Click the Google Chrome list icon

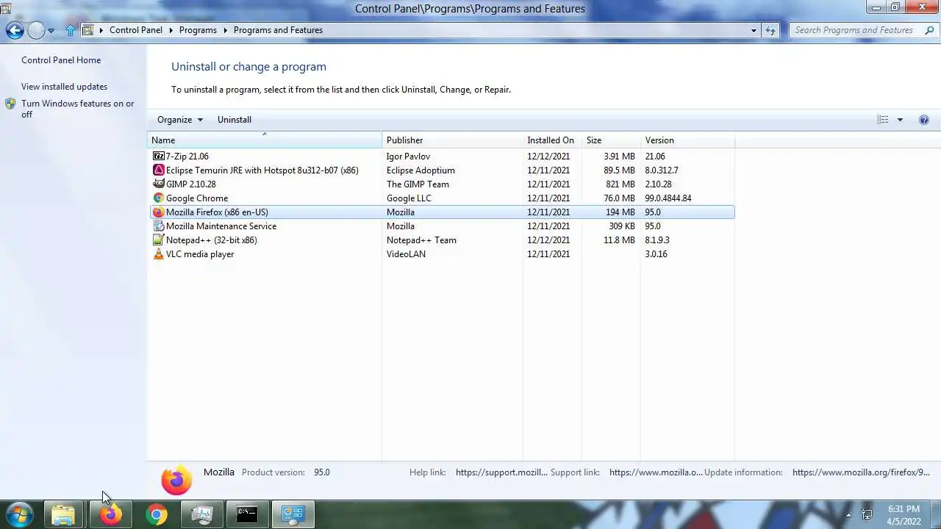tap(158, 198)
